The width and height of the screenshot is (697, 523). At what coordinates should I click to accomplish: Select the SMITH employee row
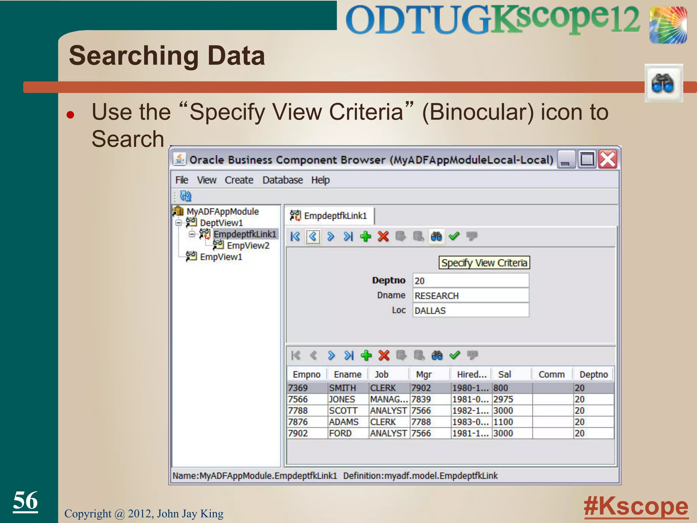coord(451,388)
